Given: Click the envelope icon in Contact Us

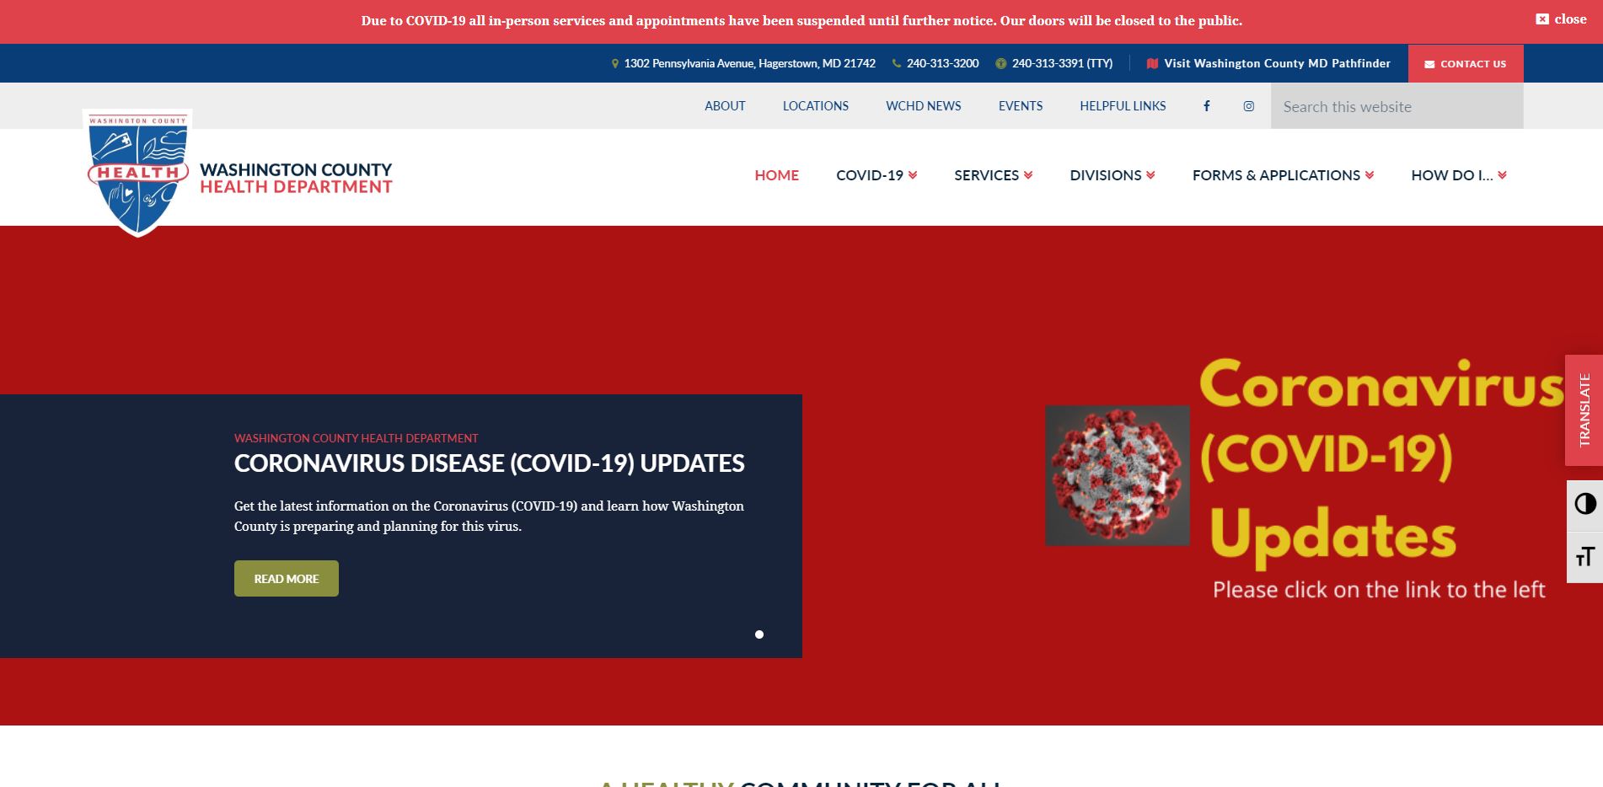Looking at the screenshot, I should pos(1429,64).
